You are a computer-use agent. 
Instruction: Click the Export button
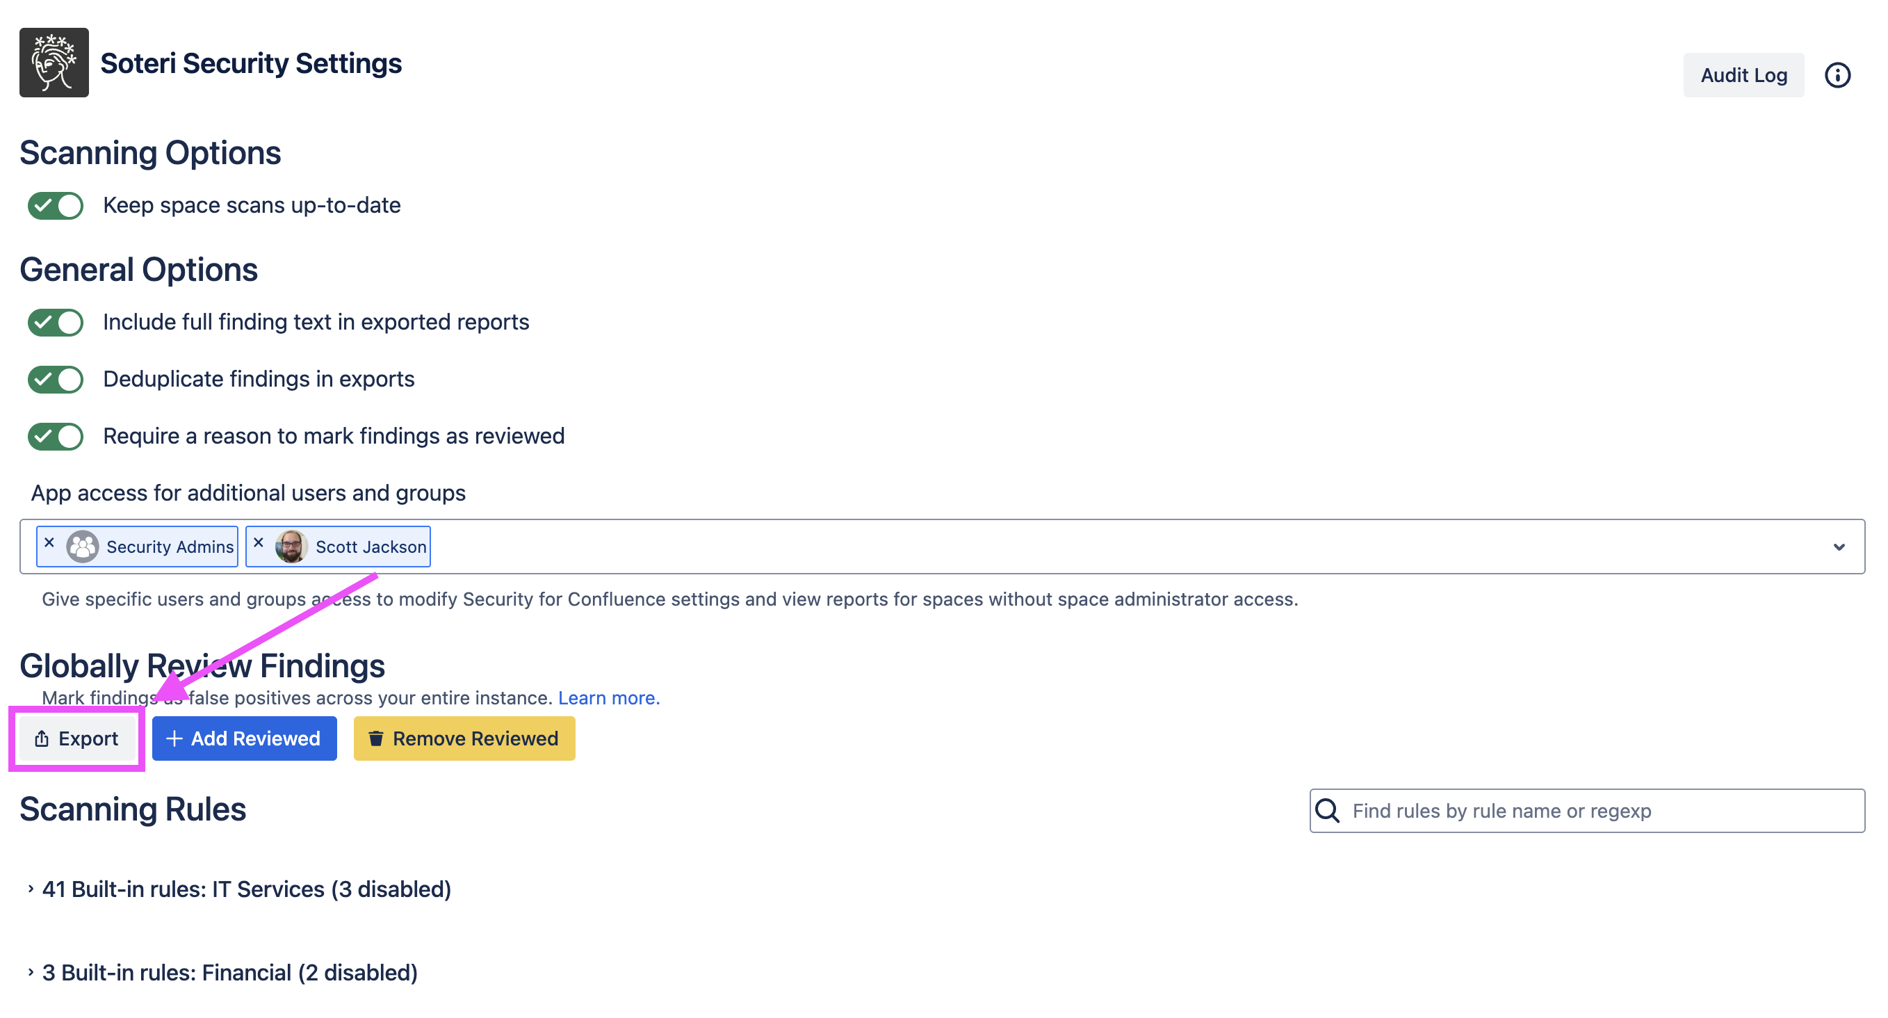pos(76,738)
